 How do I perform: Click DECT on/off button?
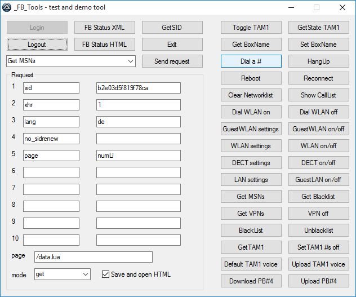pos(319,163)
